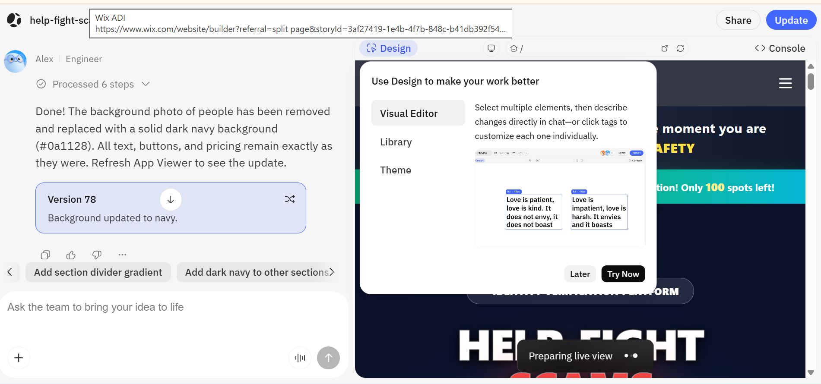Click the shuffle icon in Version 78 card

click(x=290, y=199)
